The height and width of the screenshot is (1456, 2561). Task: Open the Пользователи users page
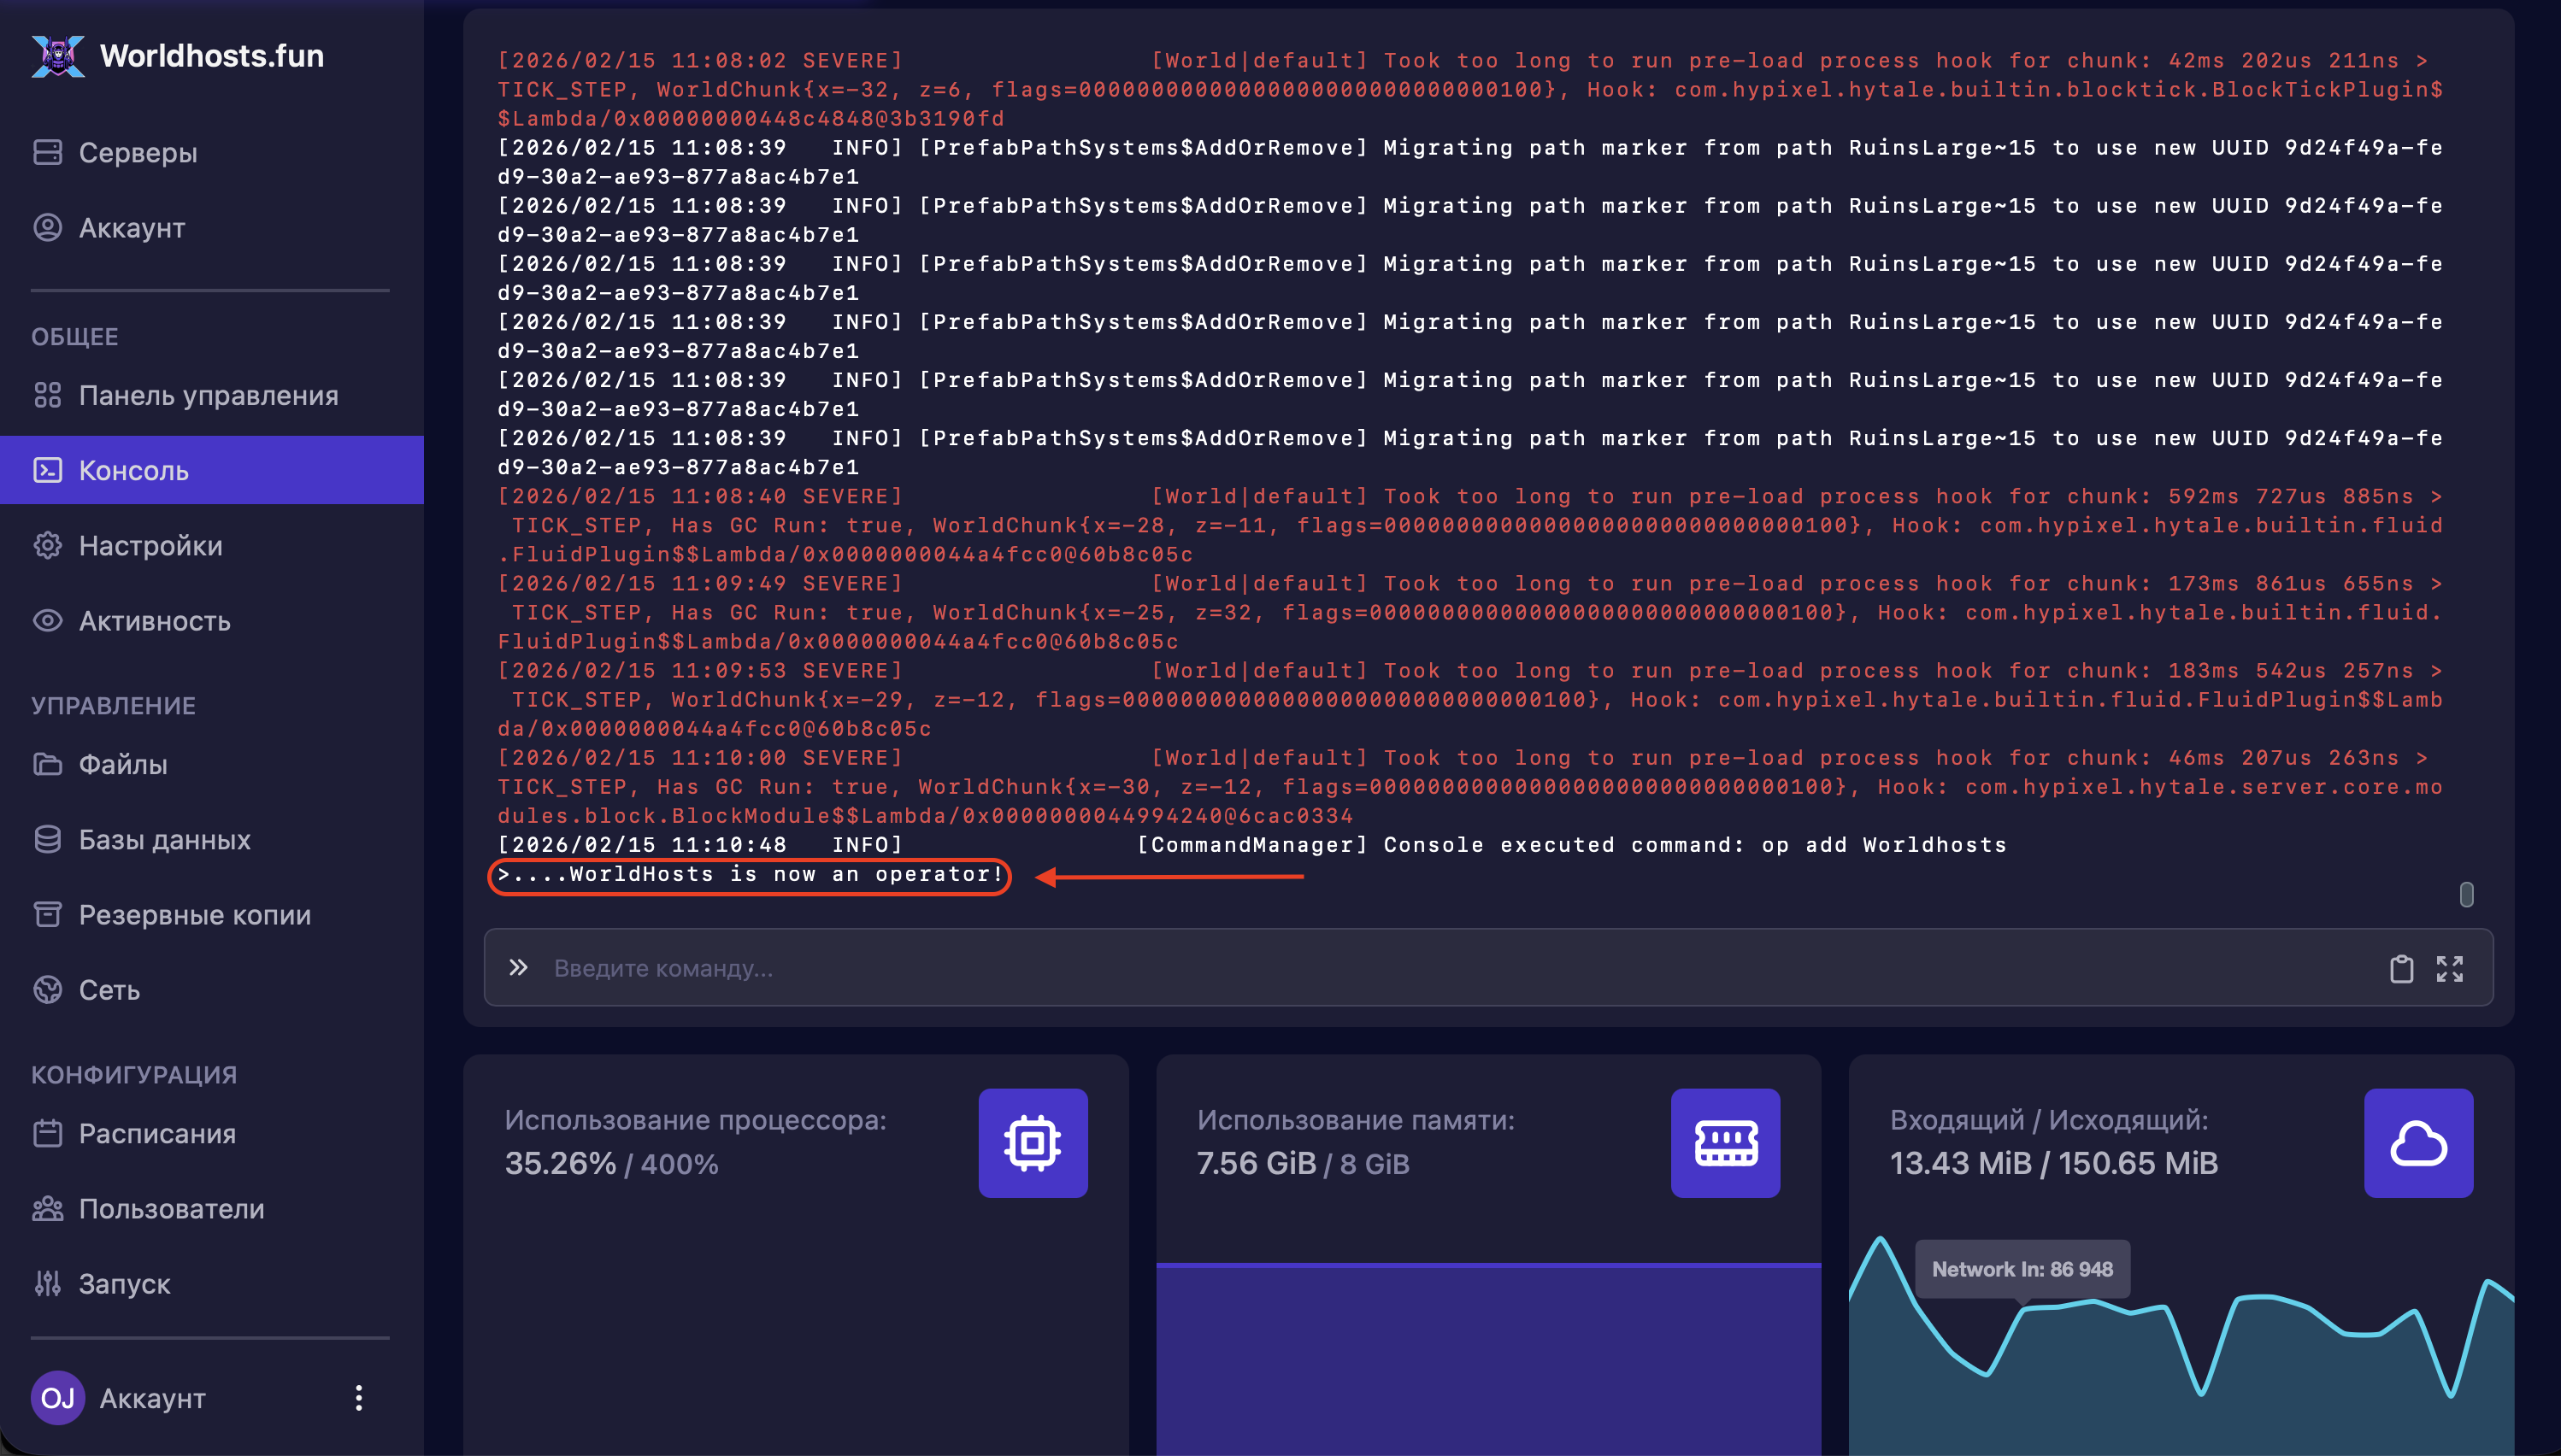pyautogui.click(x=171, y=1208)
